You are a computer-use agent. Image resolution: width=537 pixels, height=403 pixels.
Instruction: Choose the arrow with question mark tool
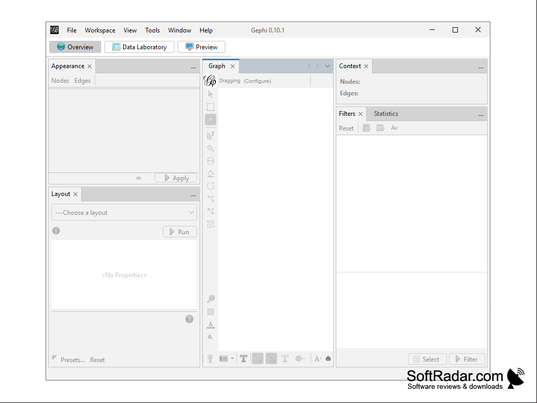click(211, 136)
